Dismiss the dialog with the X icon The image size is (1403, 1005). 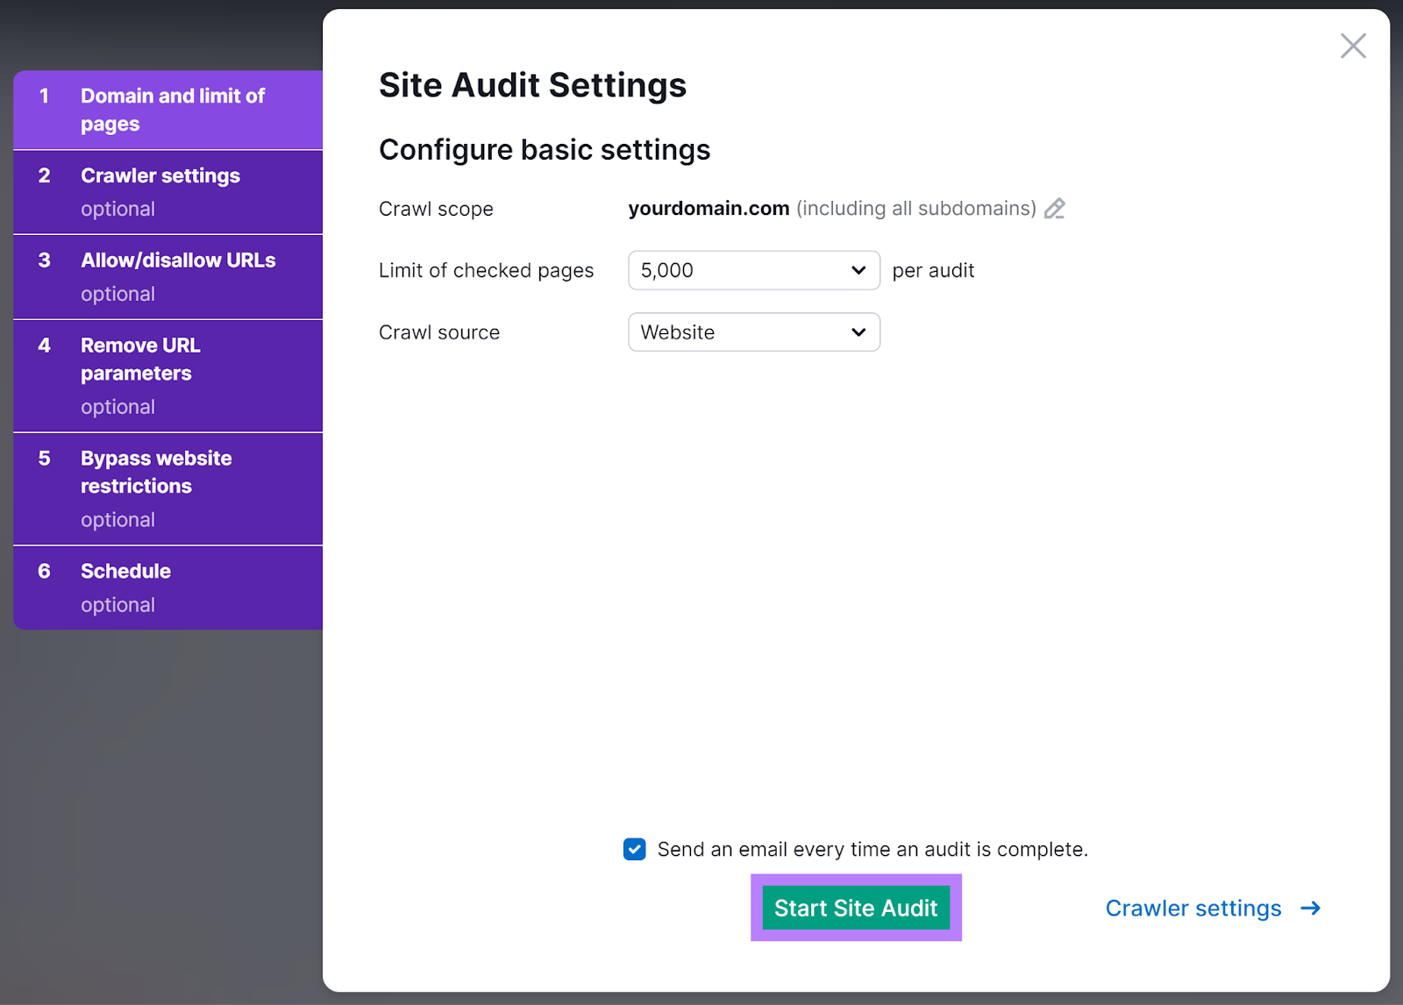pos(1353,46)
